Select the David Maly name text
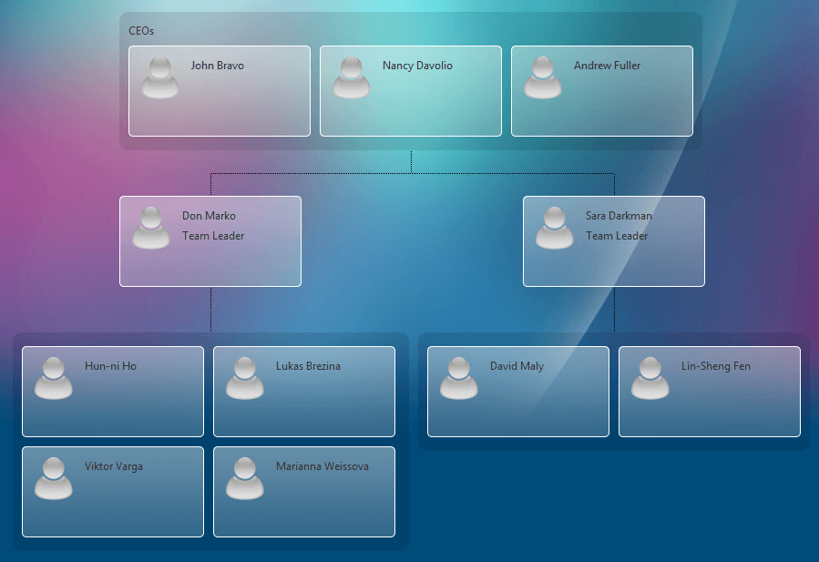 [x=517, y=367]
